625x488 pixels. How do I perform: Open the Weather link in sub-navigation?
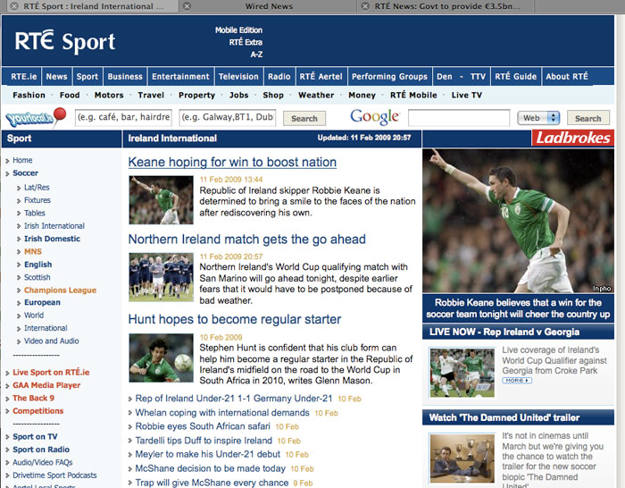click(x=316, y=95)
